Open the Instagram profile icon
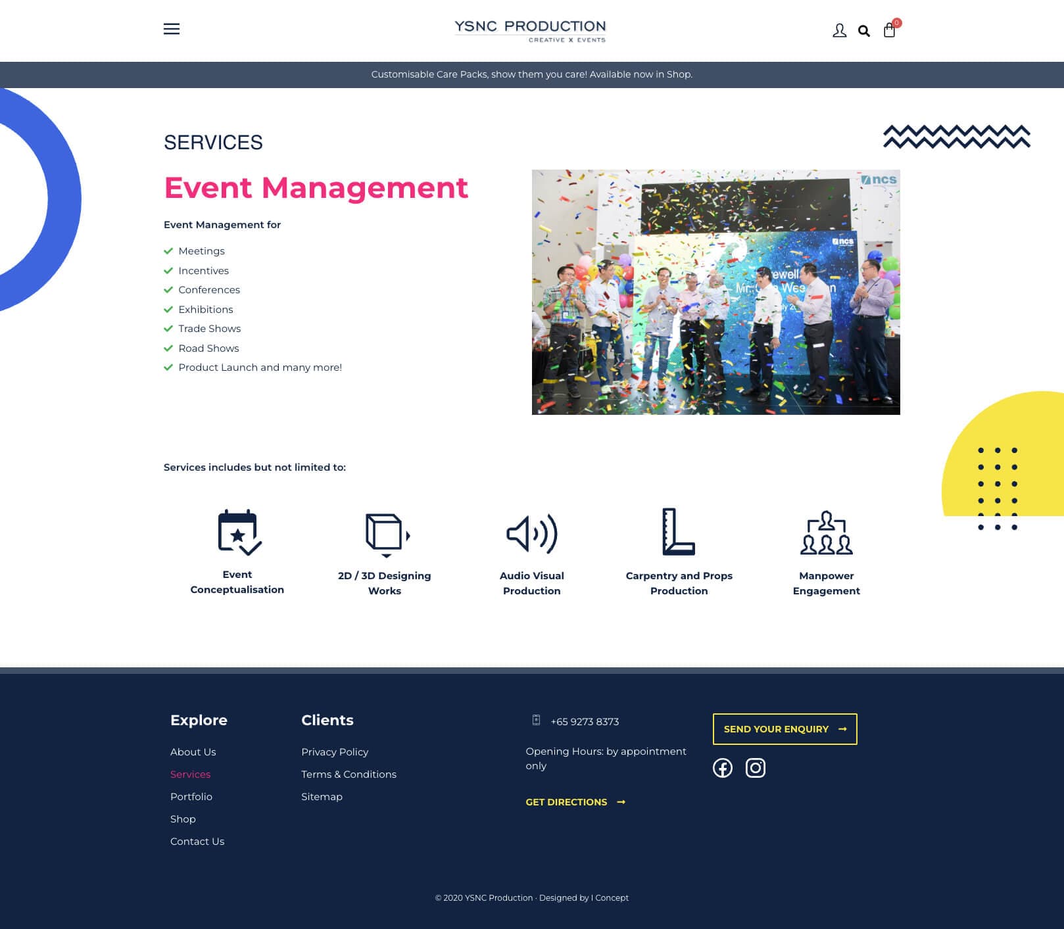The height and width of the screenshot is (929, 1064). [x=756, y=768]
